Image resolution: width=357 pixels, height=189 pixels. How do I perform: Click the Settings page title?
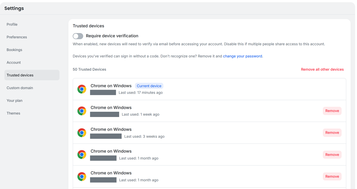(14, 8)
